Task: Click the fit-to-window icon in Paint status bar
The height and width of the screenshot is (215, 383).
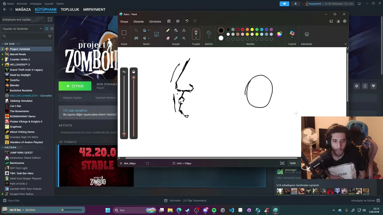Action: point(282,163)
